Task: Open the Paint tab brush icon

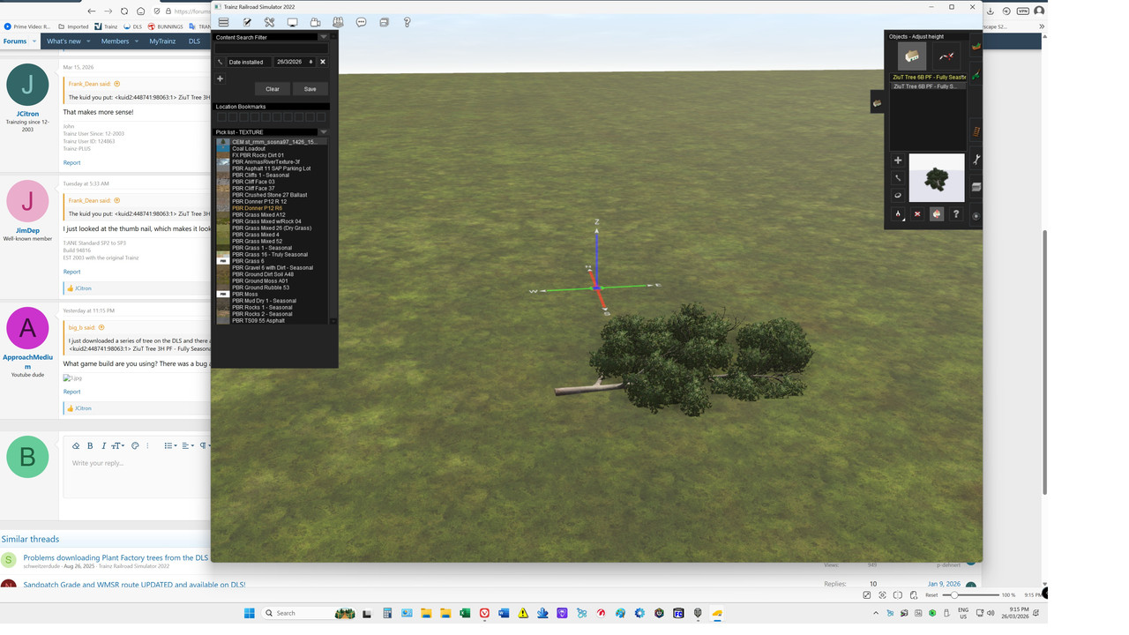Action: pos(976,76)
